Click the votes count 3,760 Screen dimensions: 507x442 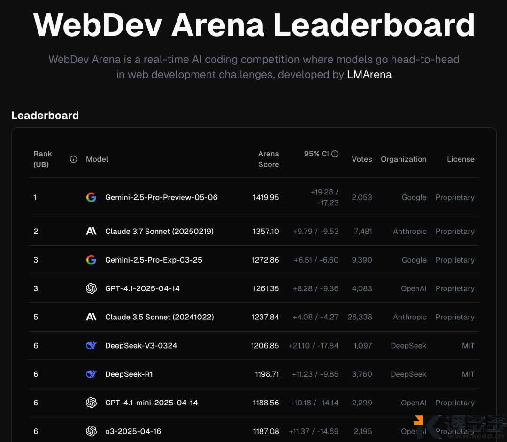click(x=362, y=374)
